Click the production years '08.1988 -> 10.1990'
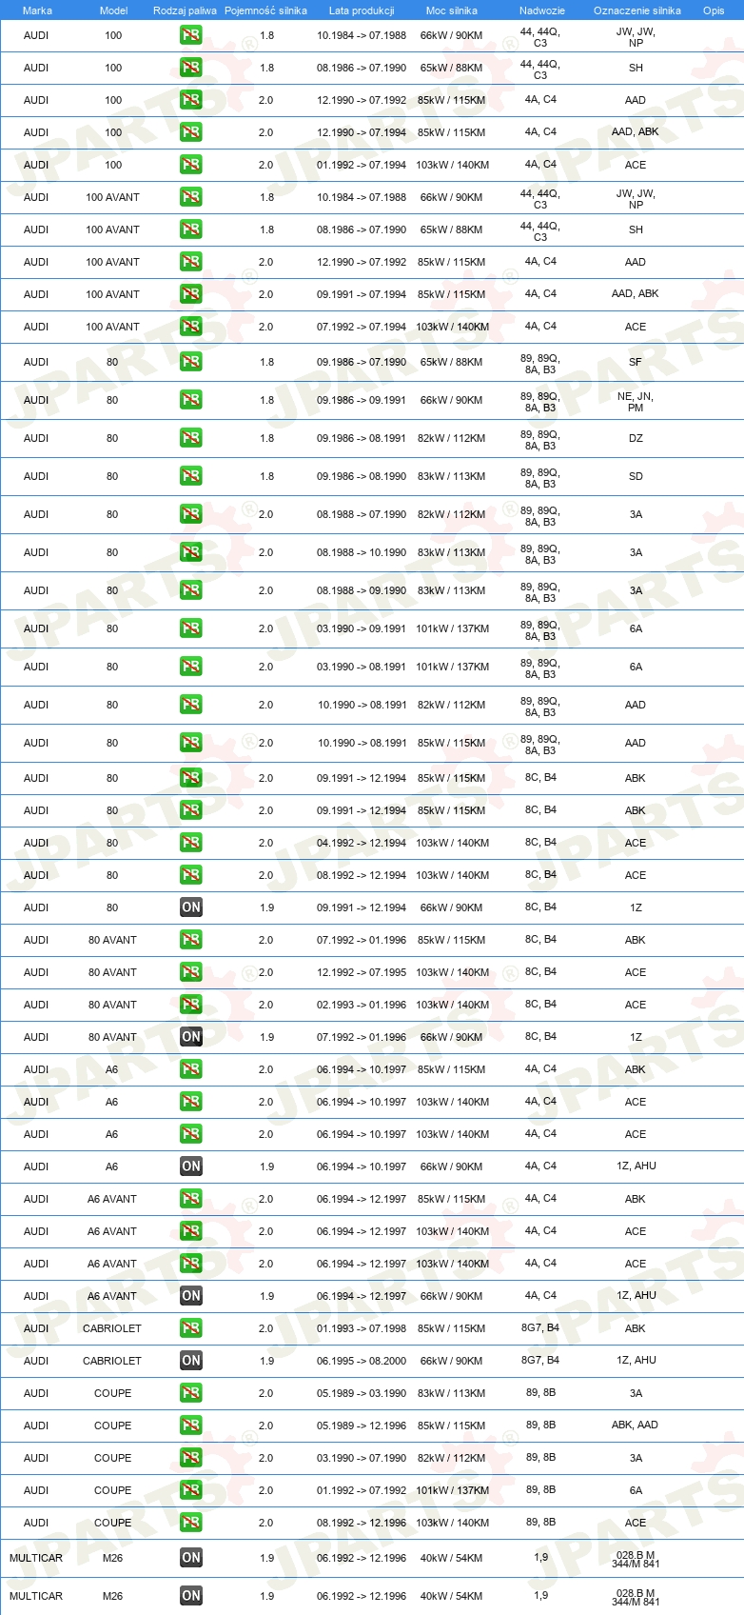The image size is (744, 1615). click(362, 552)
